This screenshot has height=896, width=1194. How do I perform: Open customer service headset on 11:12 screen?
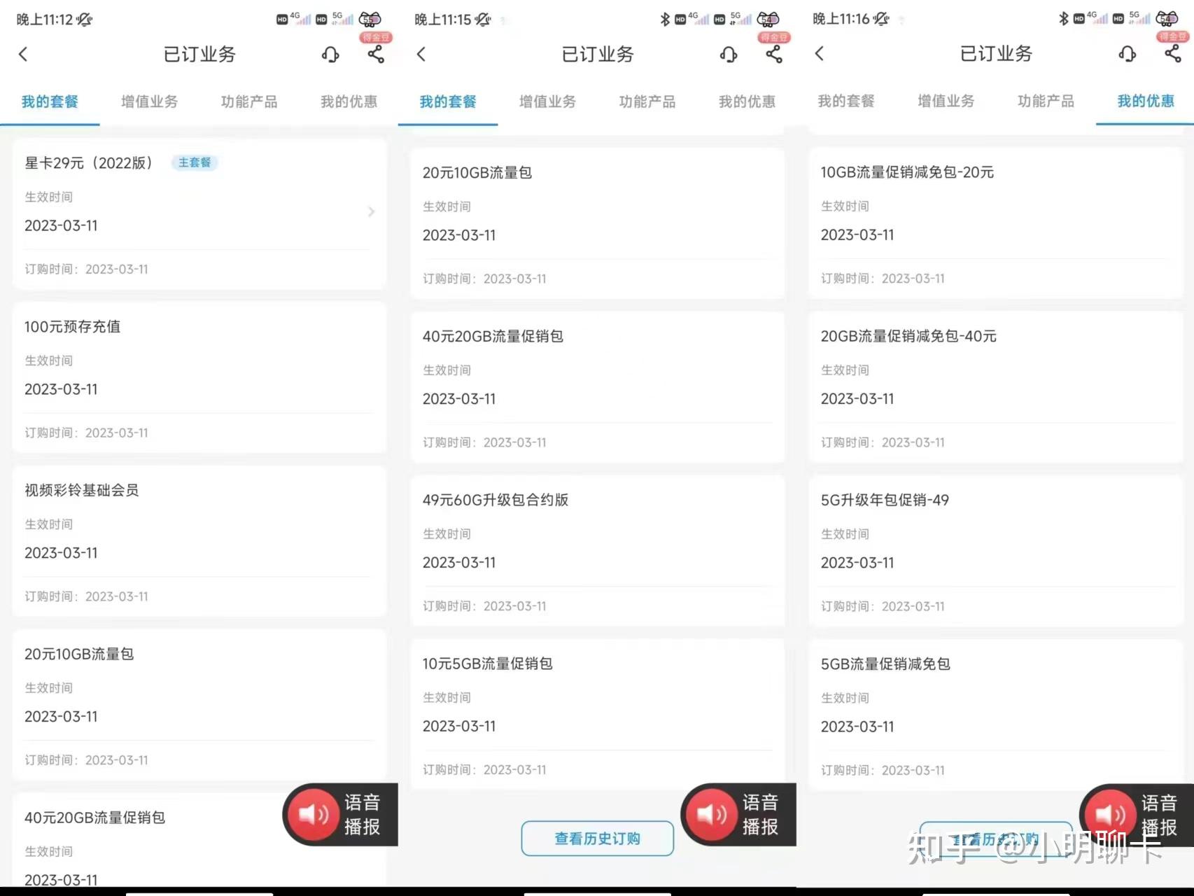[x=330, y=54]
